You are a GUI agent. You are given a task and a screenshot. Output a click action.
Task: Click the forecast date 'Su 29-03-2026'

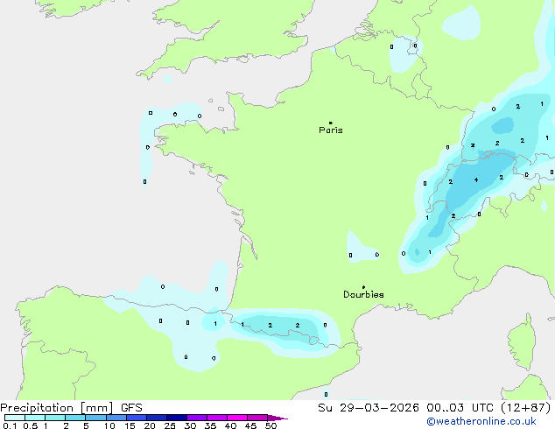(369, 408)
